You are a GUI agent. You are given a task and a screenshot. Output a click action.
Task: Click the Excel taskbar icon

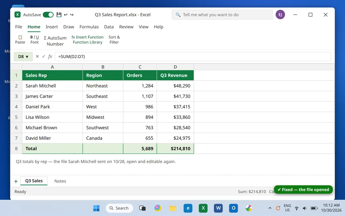tap(203, 208)
